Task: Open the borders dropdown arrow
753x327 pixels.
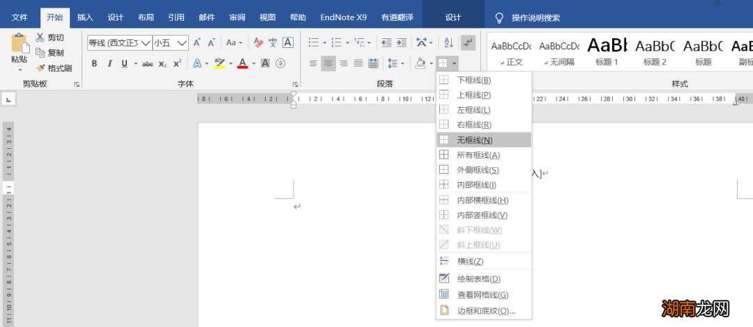Action: tap(454, 63)
